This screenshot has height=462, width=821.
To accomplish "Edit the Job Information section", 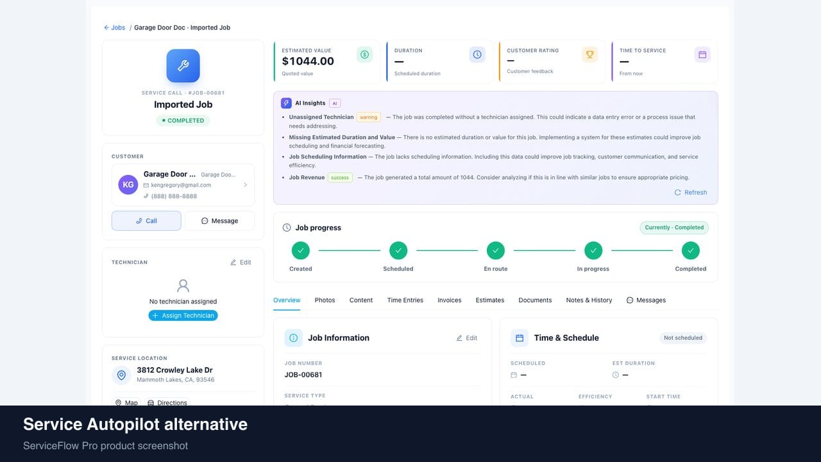I will pyautogui.click(x=467, y=338).
